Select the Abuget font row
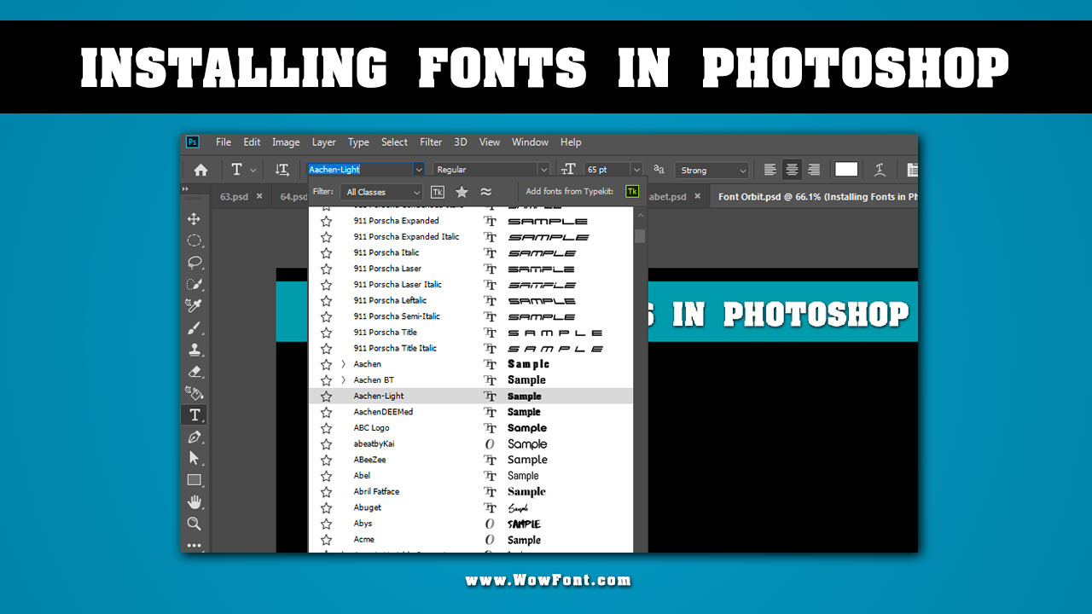 pos(471,507)
